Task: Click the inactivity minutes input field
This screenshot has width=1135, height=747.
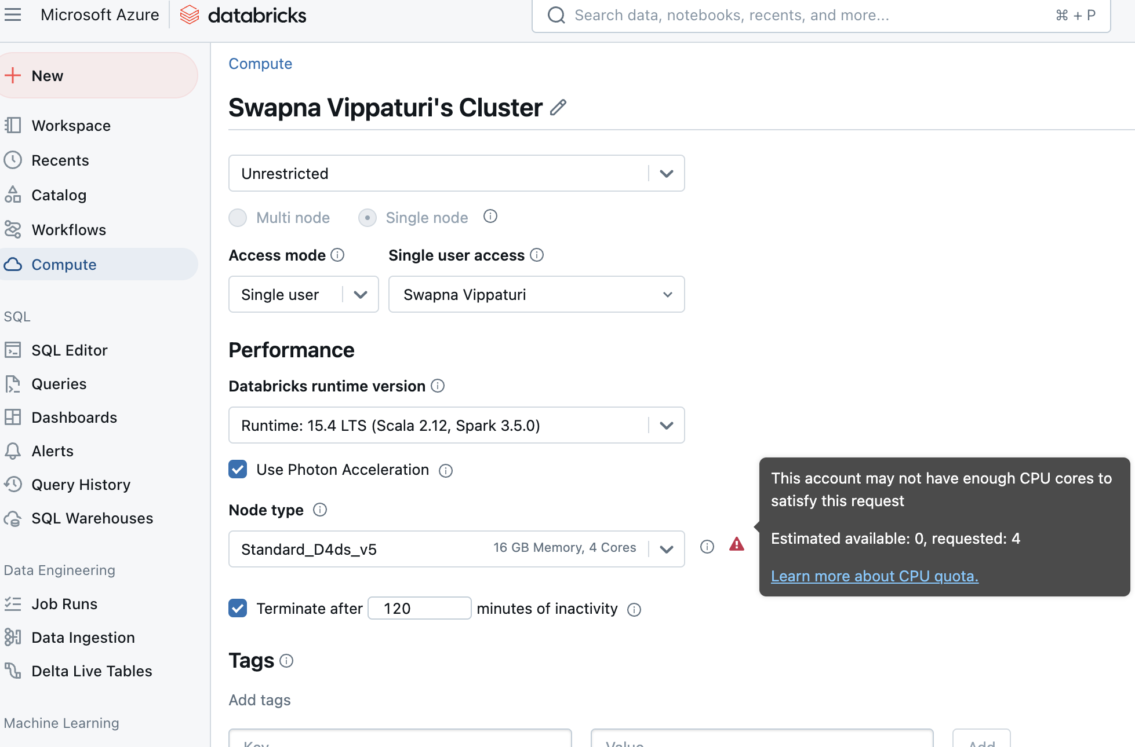Action: click(x=419, y=608)
